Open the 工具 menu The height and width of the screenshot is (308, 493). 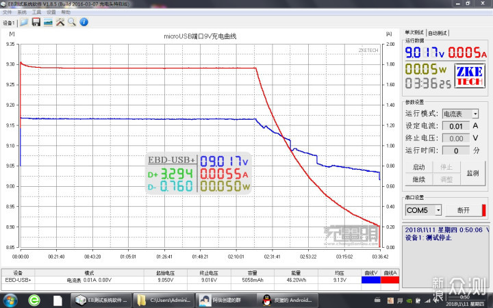pos(36,12)
